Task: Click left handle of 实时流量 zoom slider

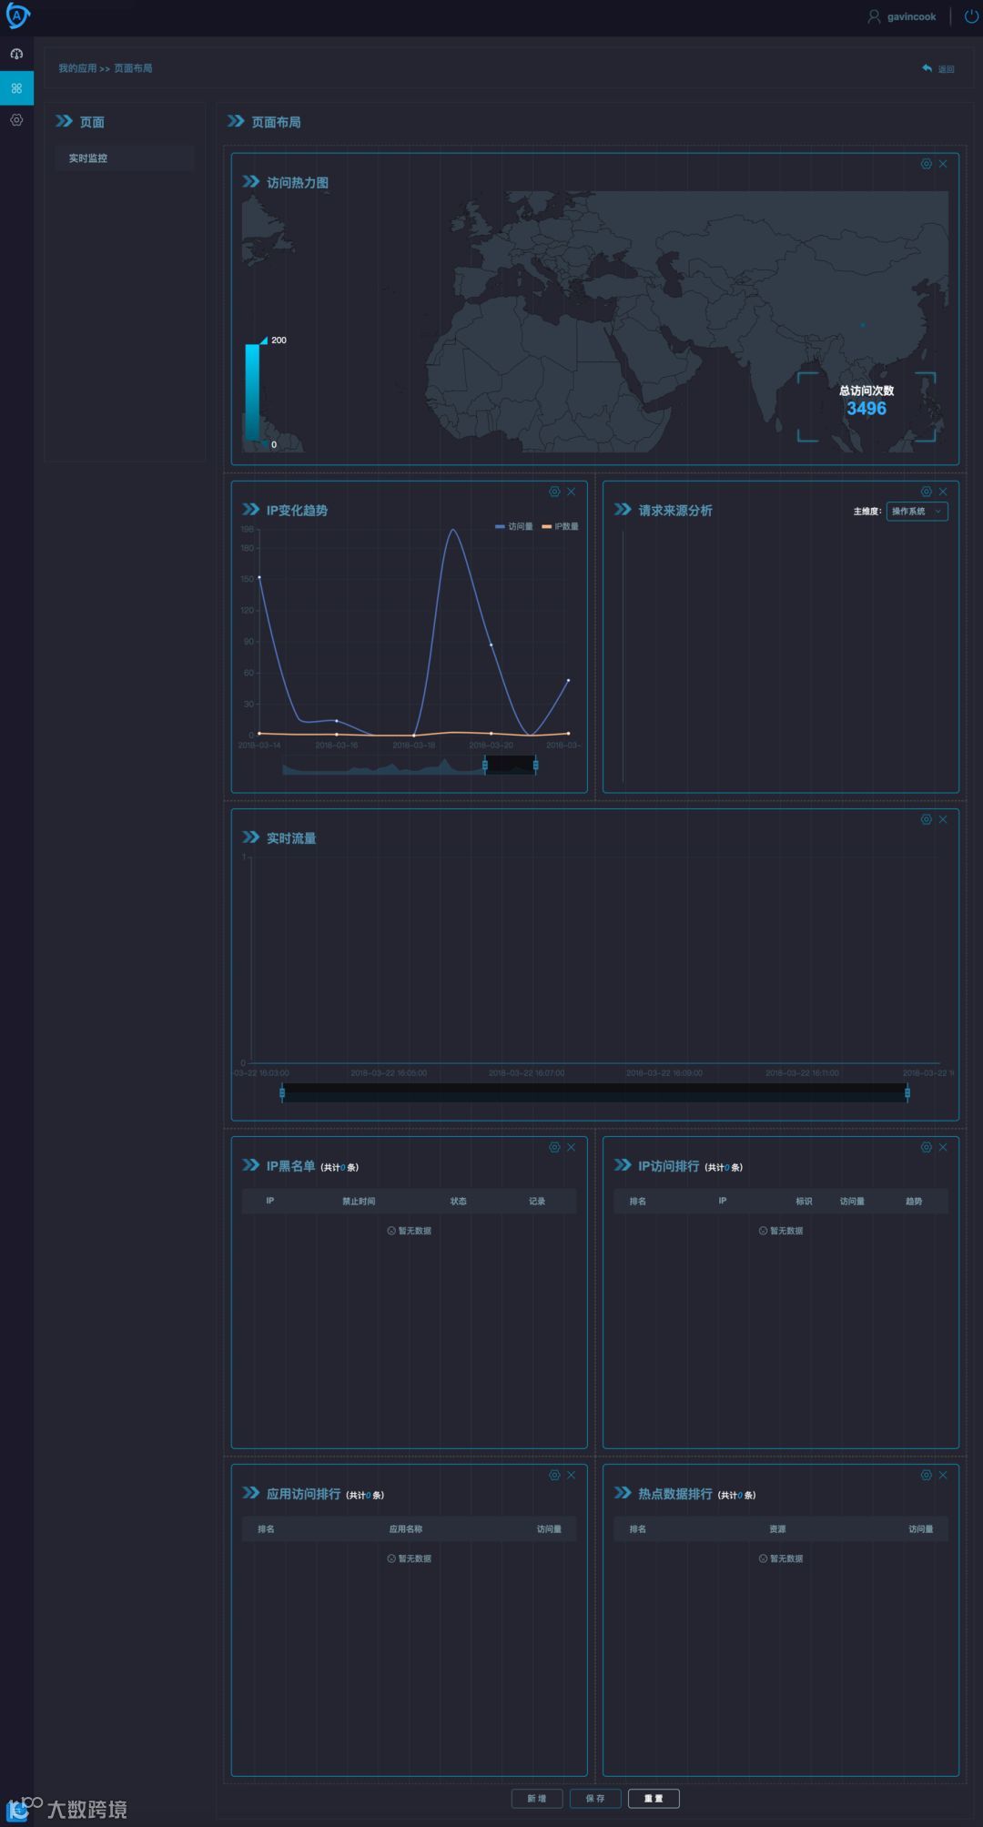Action: (282, 1092)
